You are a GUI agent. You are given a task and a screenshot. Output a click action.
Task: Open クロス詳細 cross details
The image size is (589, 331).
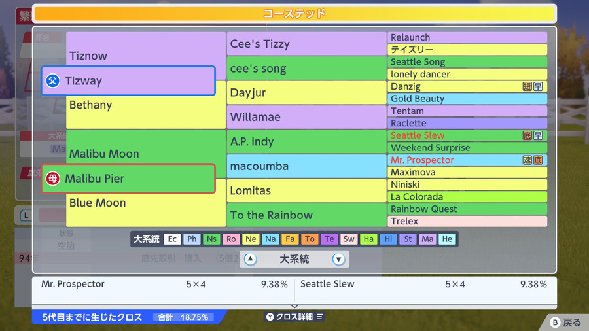tap(294, 317)
